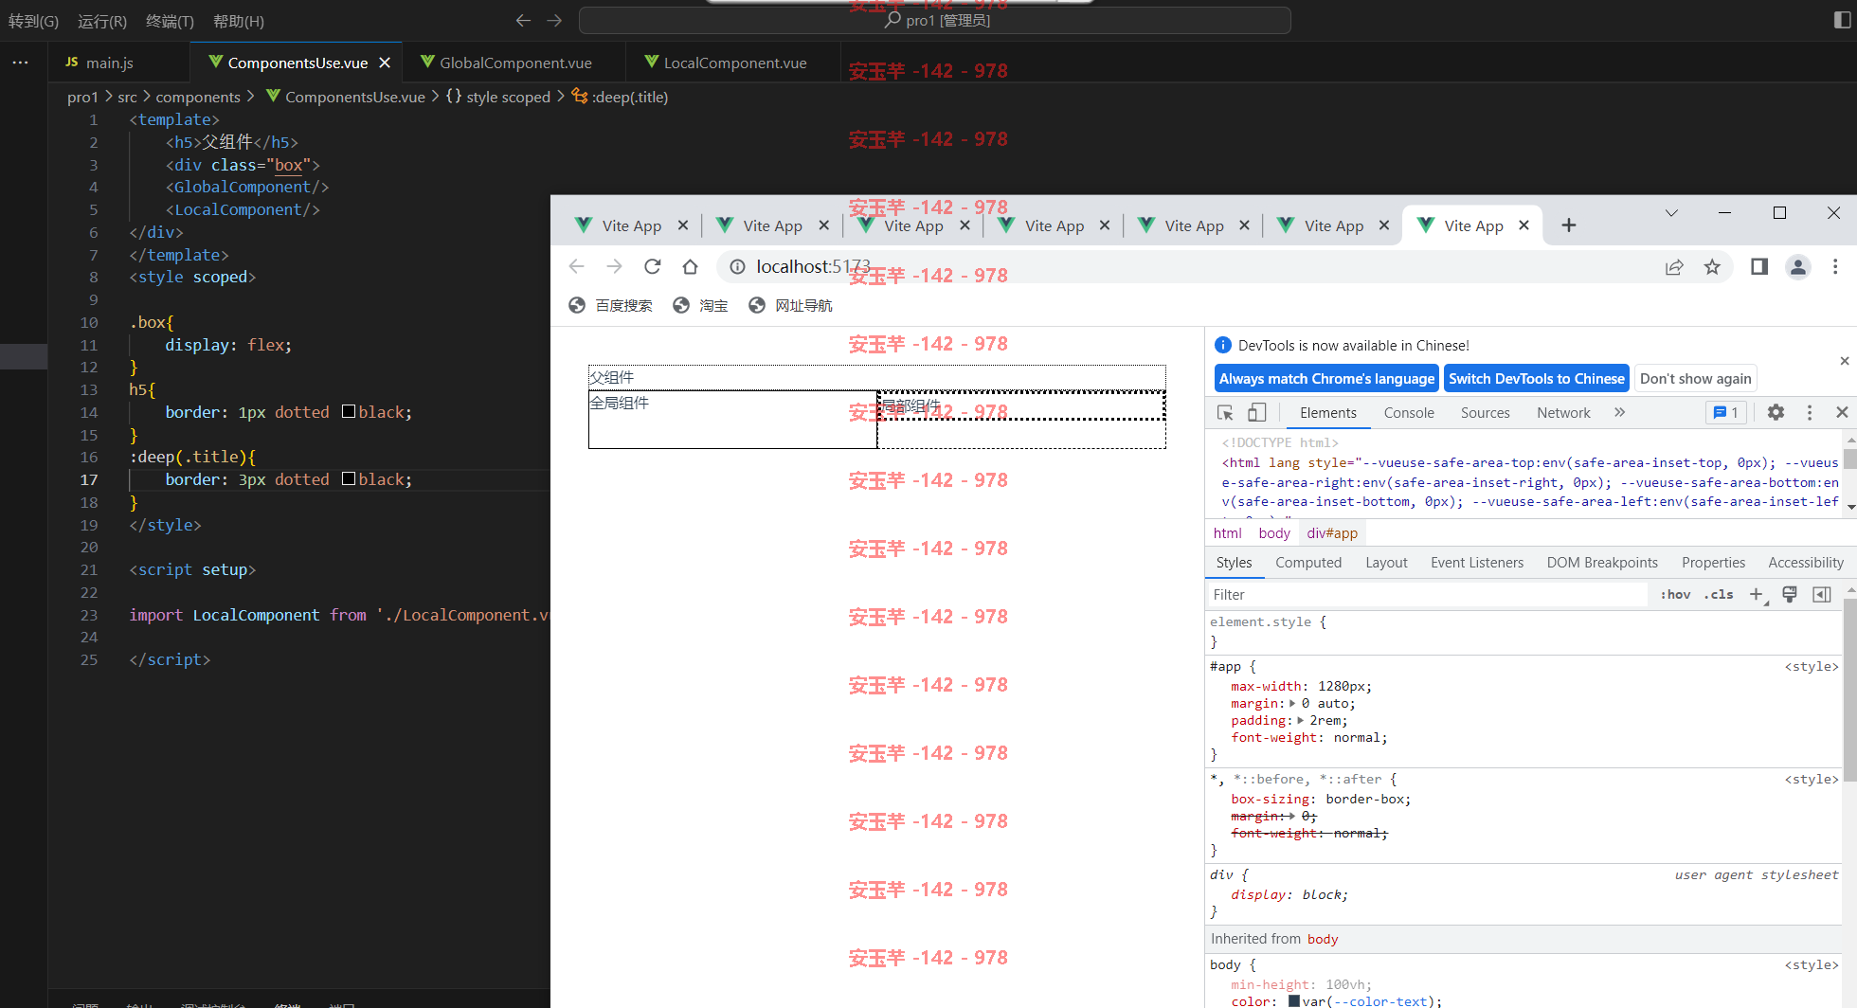Viewport: 1857px width, 1008px height.
Task: Click components in the editor breadcrumb
Action: click(198, 97)
